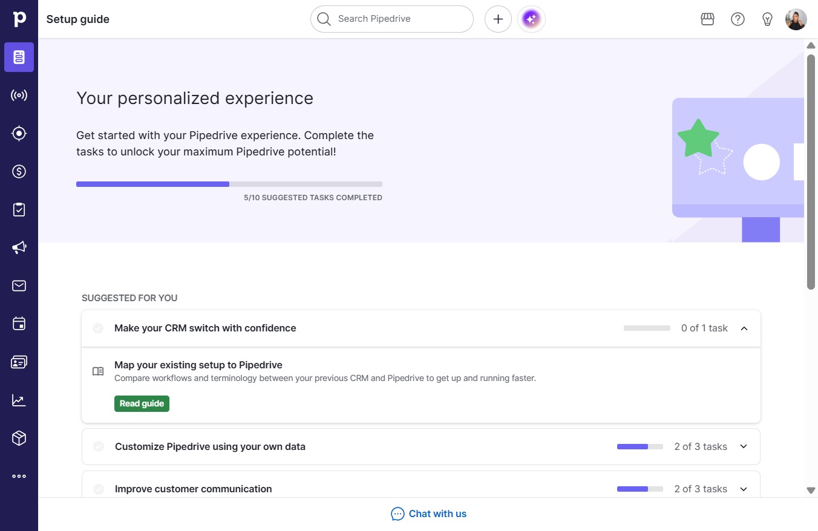
Task: Click the check circle for Make your CRM switch
Action: tap(98, 328)
